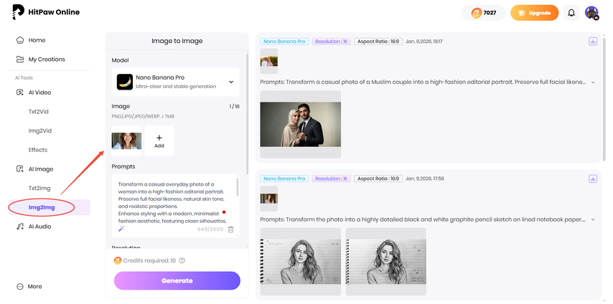This screenshot has width=613, height=304.
Task: Click the magic wand prompt enhancer icon
Action: point(121,229)
